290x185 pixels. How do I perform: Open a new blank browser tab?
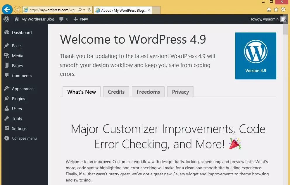156,10
